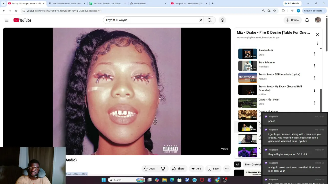Like the video with 200K likes
This screenshot has width=328, height=184.
coord(149,169)
